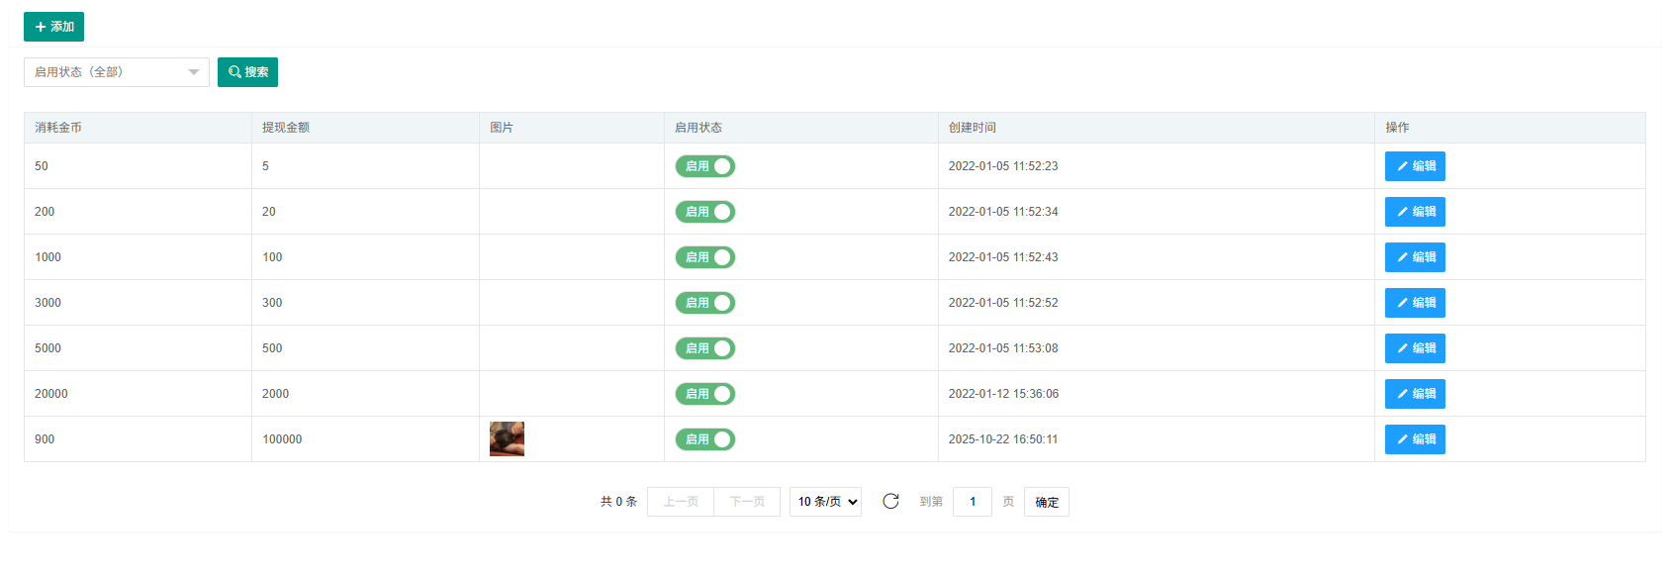Edit the entry created 2022-01-12
Screen dimensions: 1676x578
click(1414, 394)
